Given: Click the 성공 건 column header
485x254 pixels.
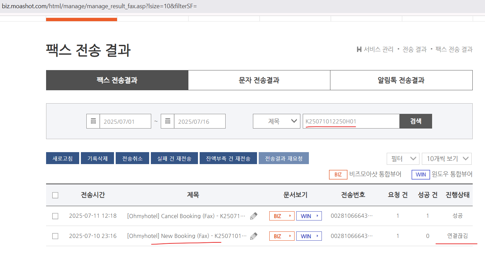Looking at the screenshot, I should 428,195.
